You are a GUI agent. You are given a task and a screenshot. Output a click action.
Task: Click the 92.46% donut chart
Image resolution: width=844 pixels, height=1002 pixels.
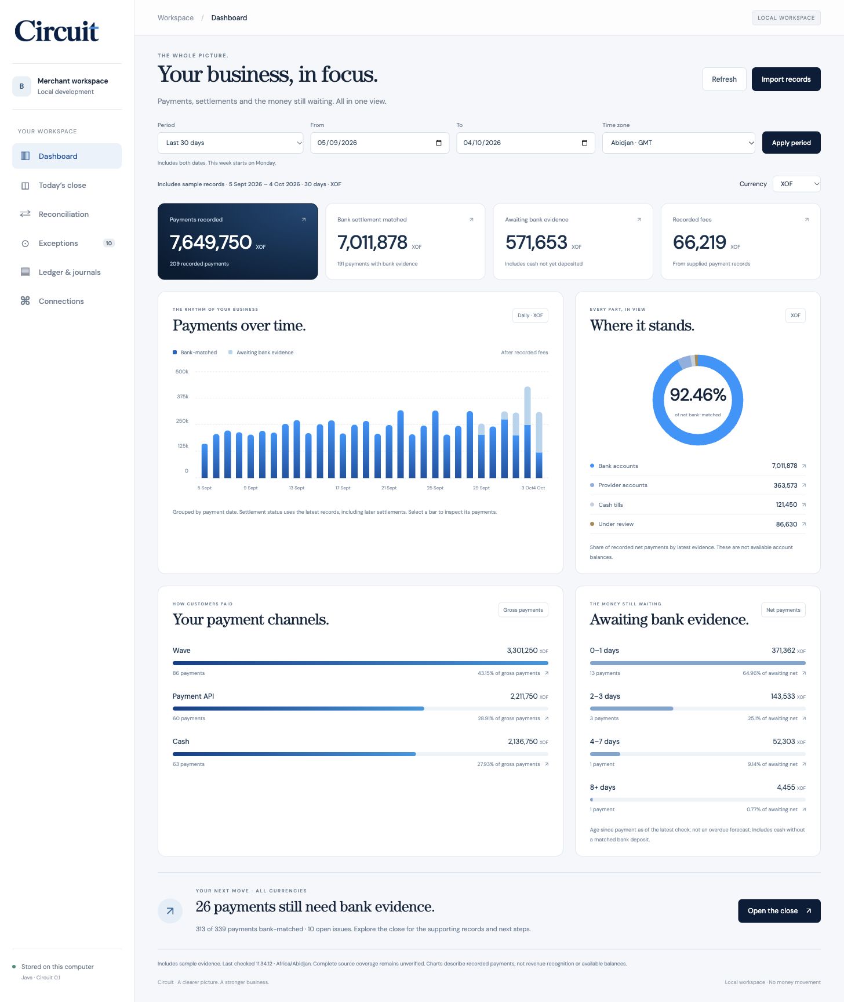pos(697,400)
